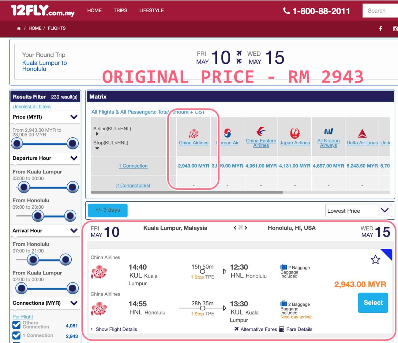Screen dimensions: 398x343
Task: Click Departure From Kuala Lumpur left handle
Action: point(24,187)
